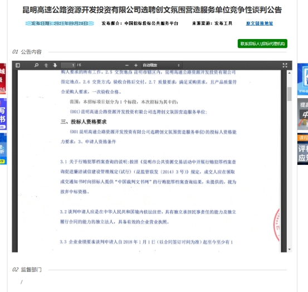Screen dimensions: 308x292
Task: Open the 课程 course ad on right
Action: 302,149
